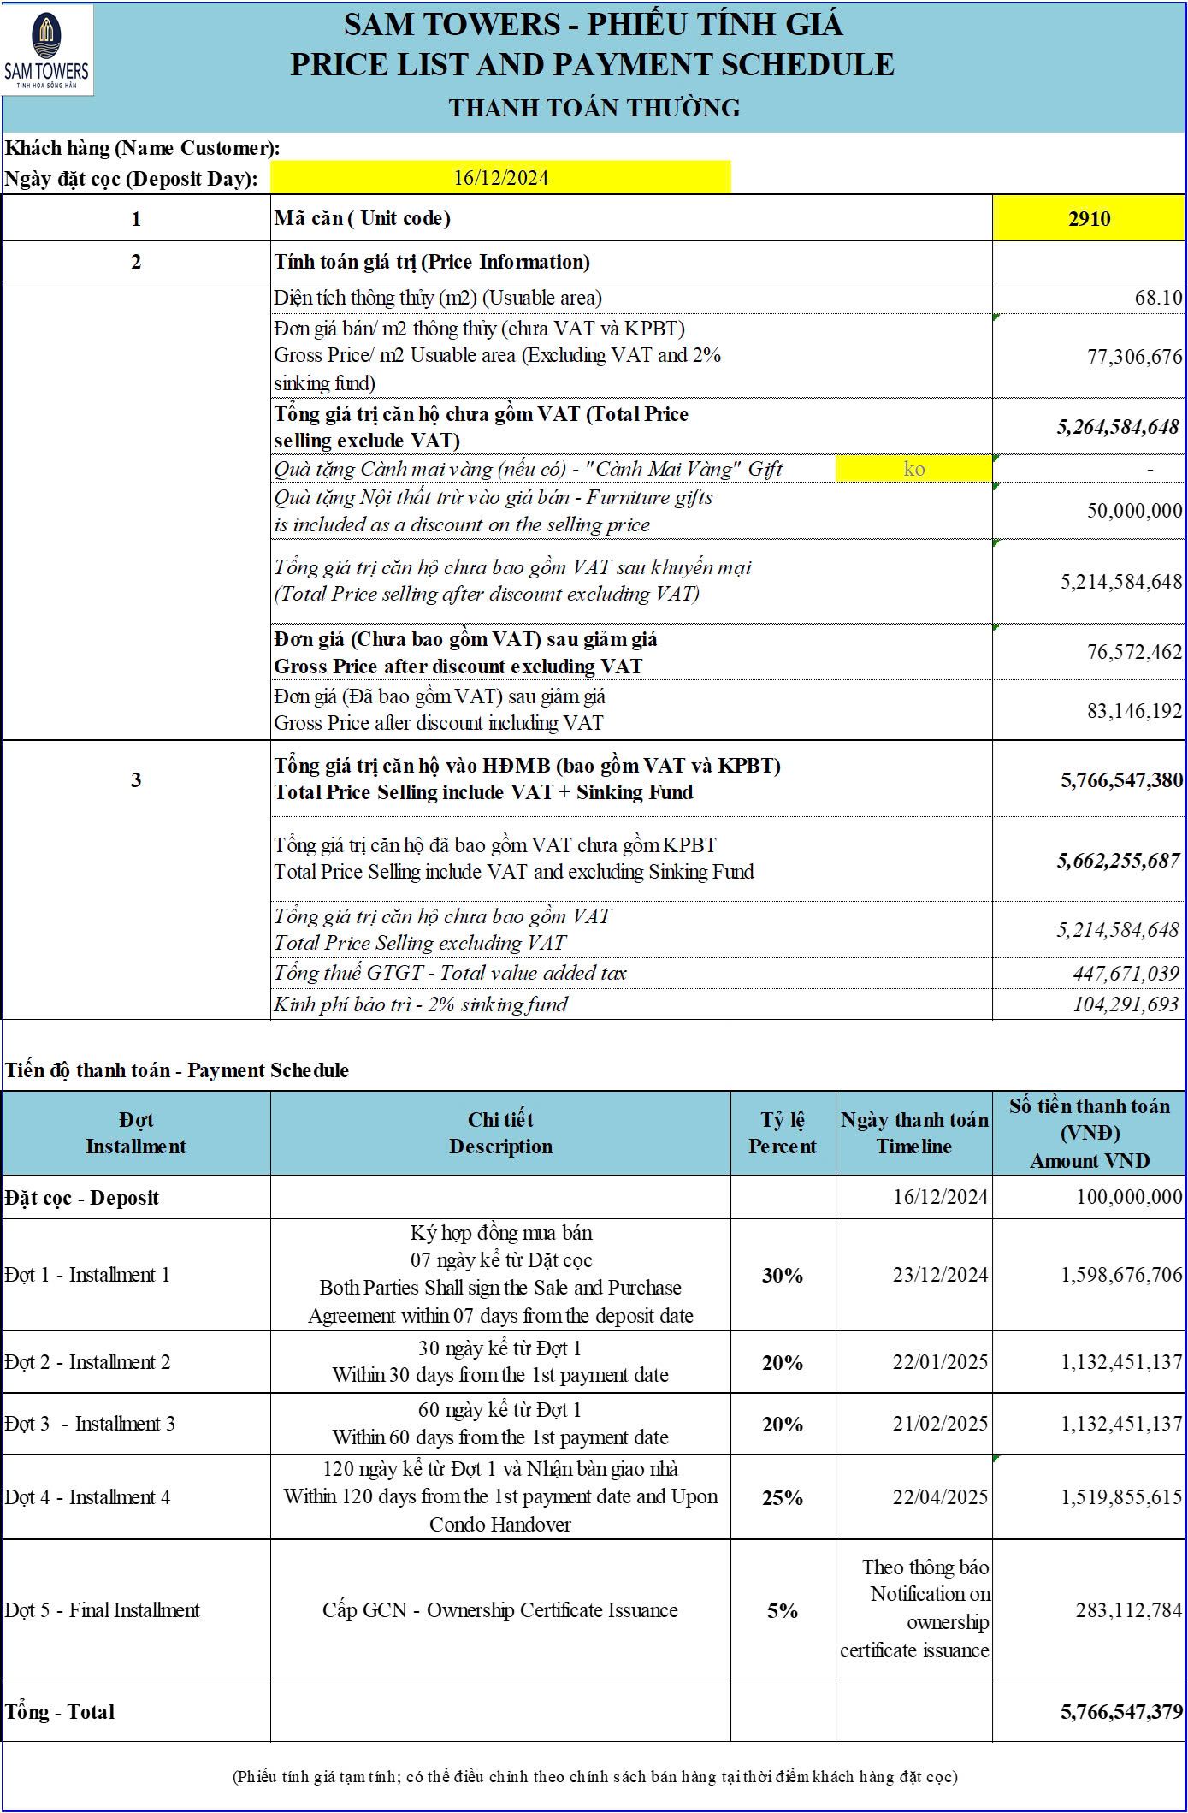Click the yellow "ko" gift cell

tap(913, 469)
